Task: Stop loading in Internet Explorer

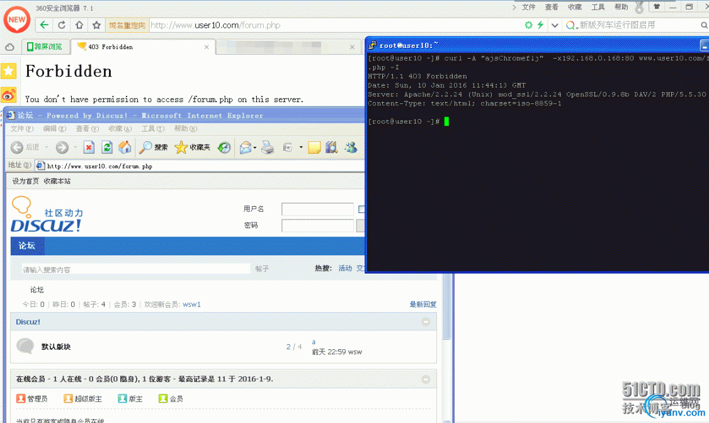Action: tap(89, 147)
